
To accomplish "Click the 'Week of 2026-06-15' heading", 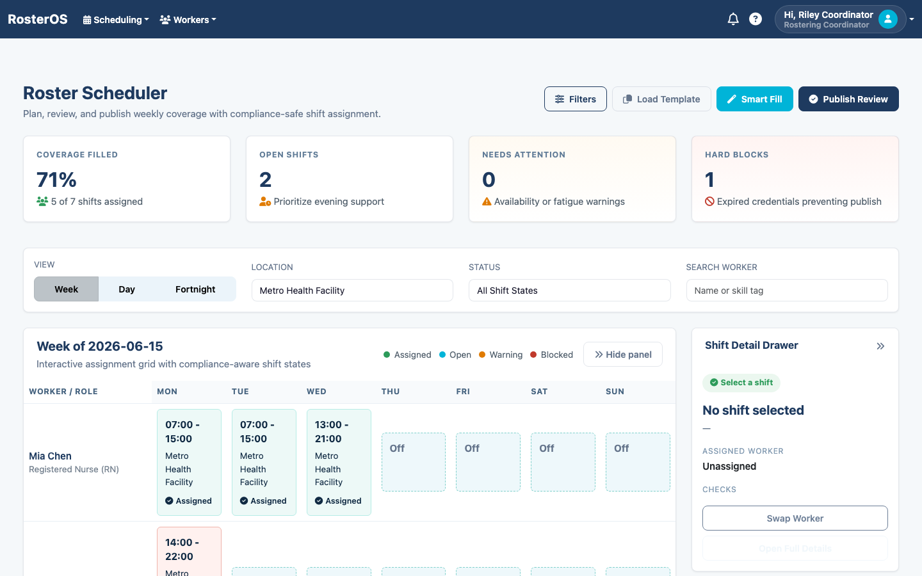I will (x=100, y=346).
